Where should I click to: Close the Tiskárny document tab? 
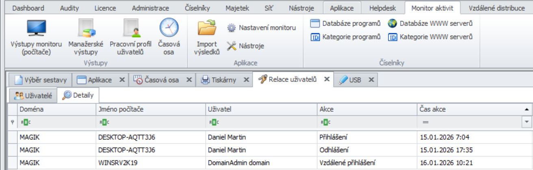coord(246,80)
